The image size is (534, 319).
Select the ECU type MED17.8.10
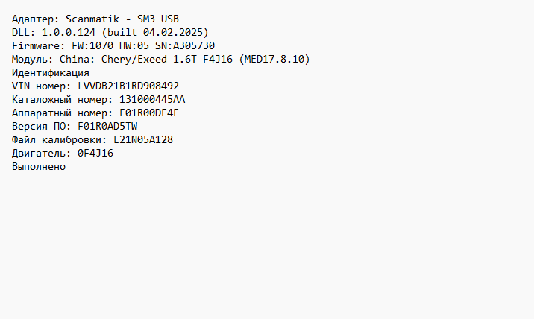coord(277,59)
